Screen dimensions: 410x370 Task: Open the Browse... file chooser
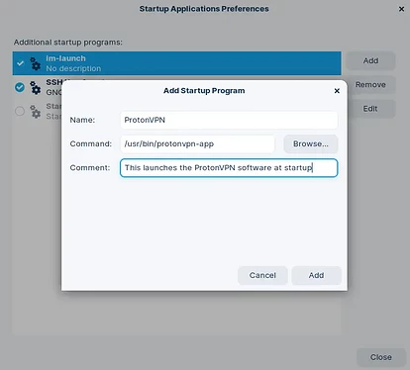click(x=311, y=143)
